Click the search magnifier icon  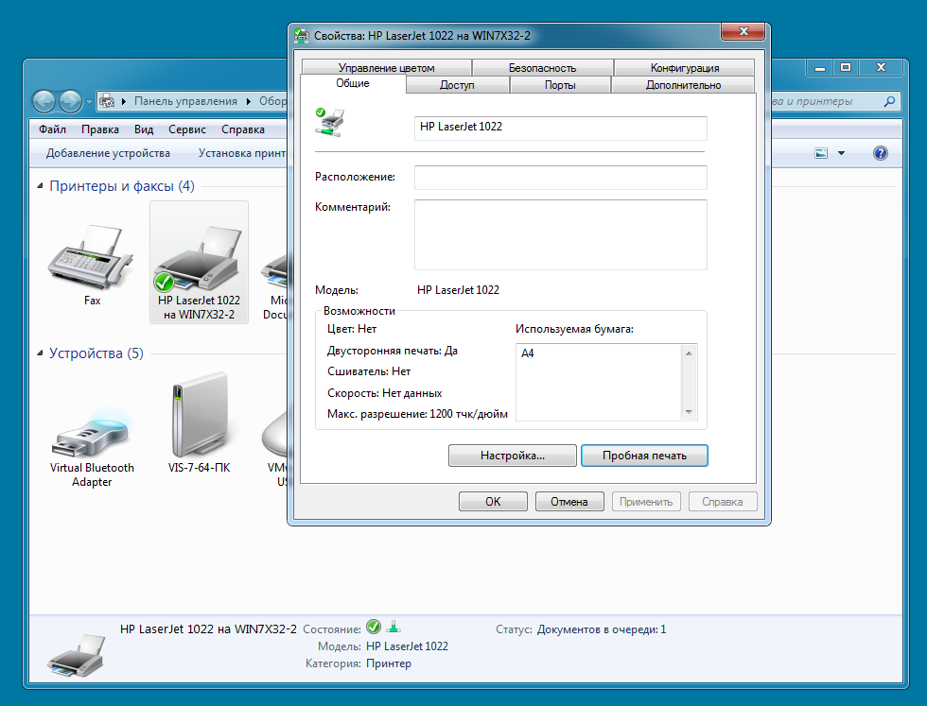point(889,102)
